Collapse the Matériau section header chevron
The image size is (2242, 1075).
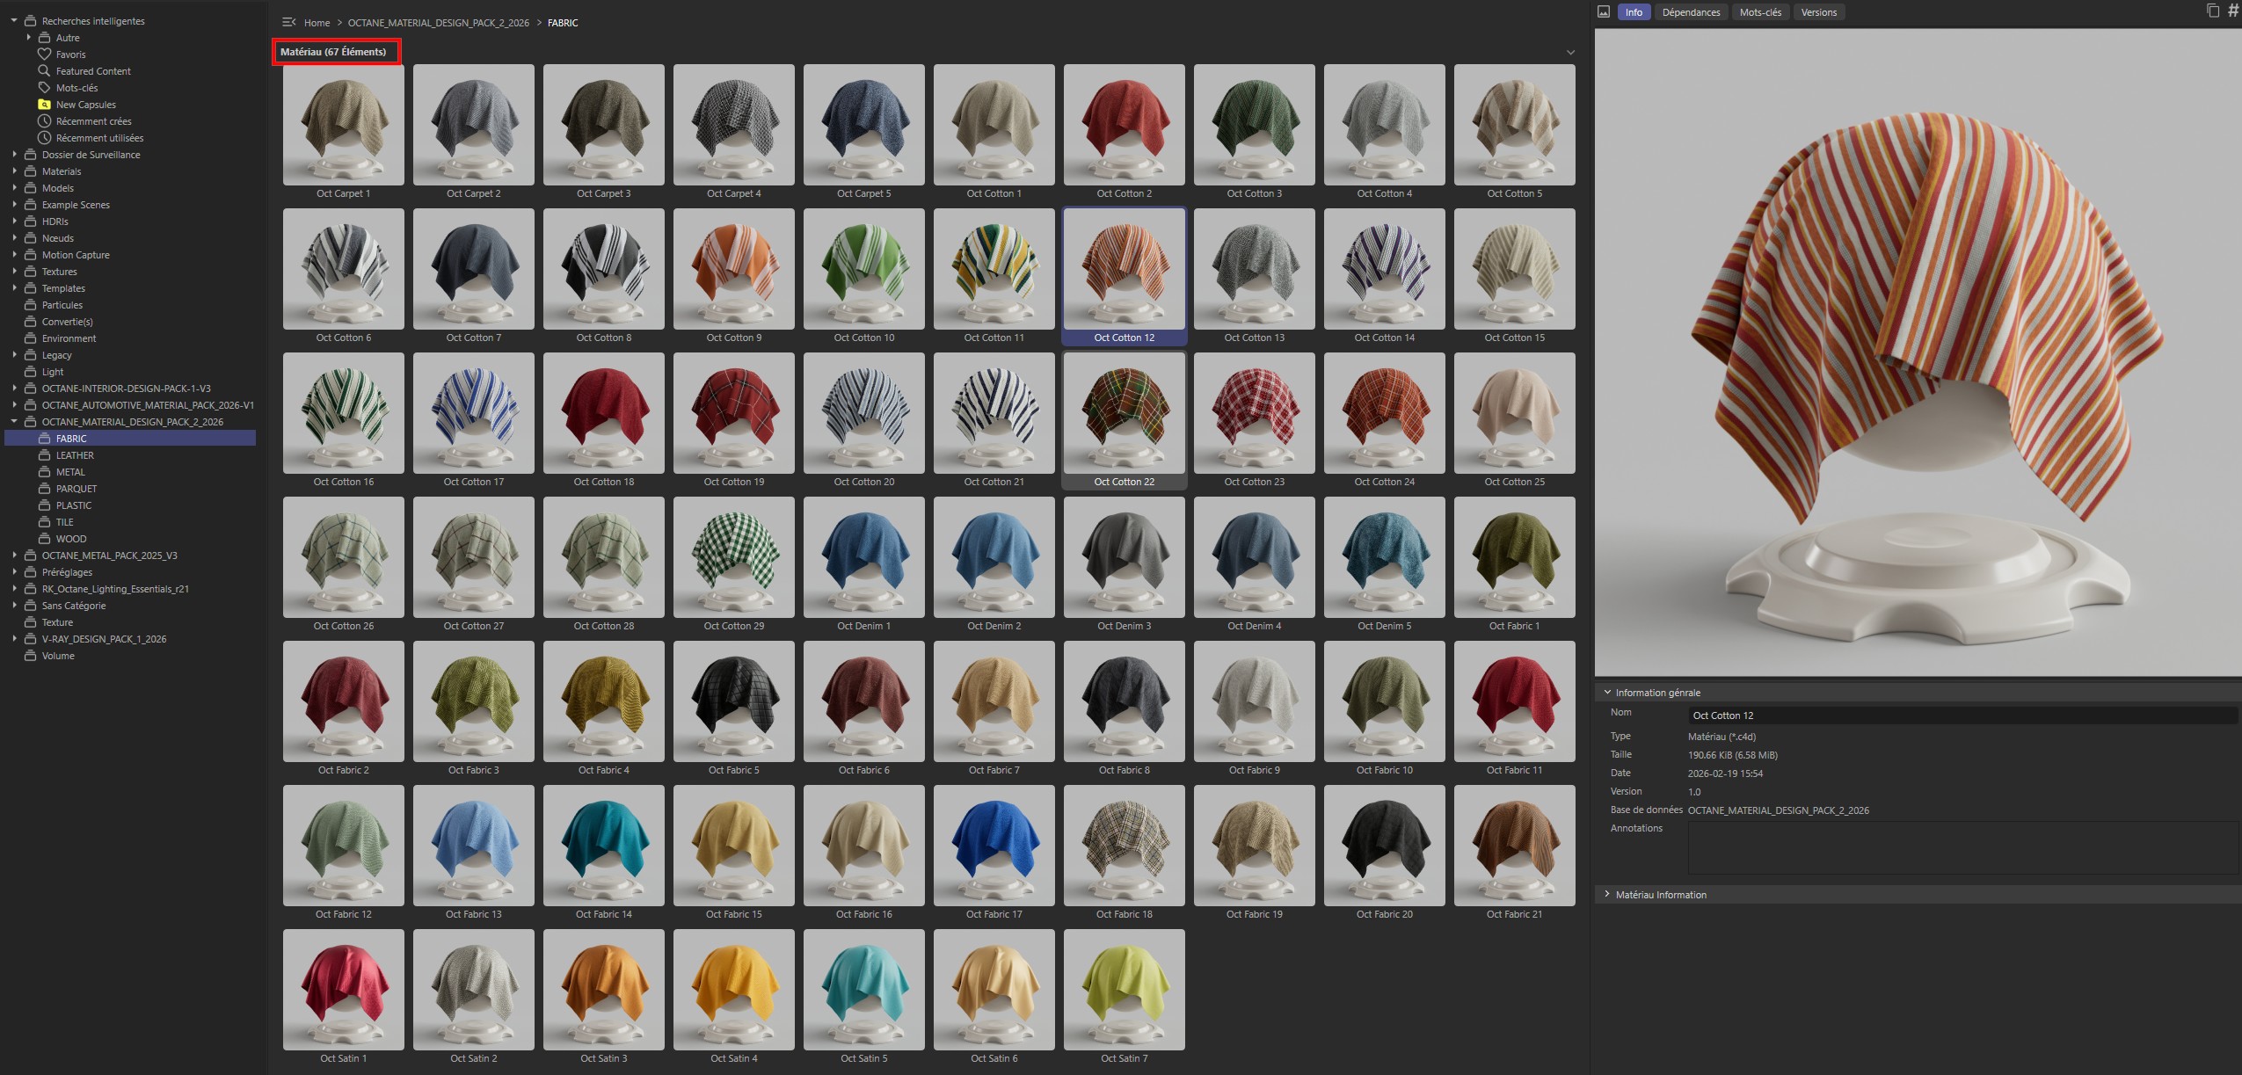click(1570, 52)
